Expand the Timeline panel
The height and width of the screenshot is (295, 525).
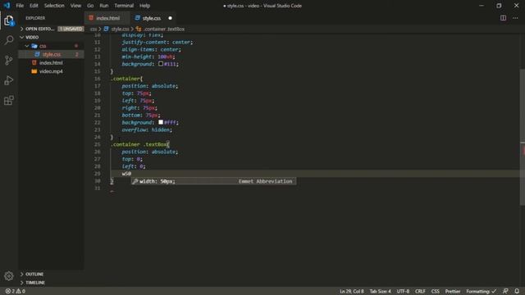(50, 283)
